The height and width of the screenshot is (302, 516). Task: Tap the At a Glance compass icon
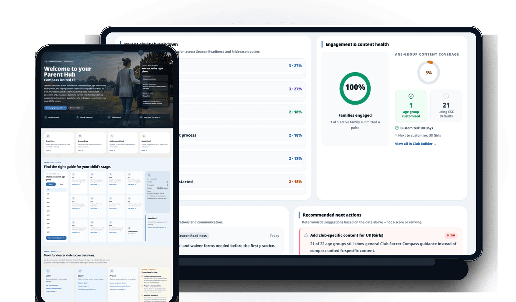click(149, 175)
